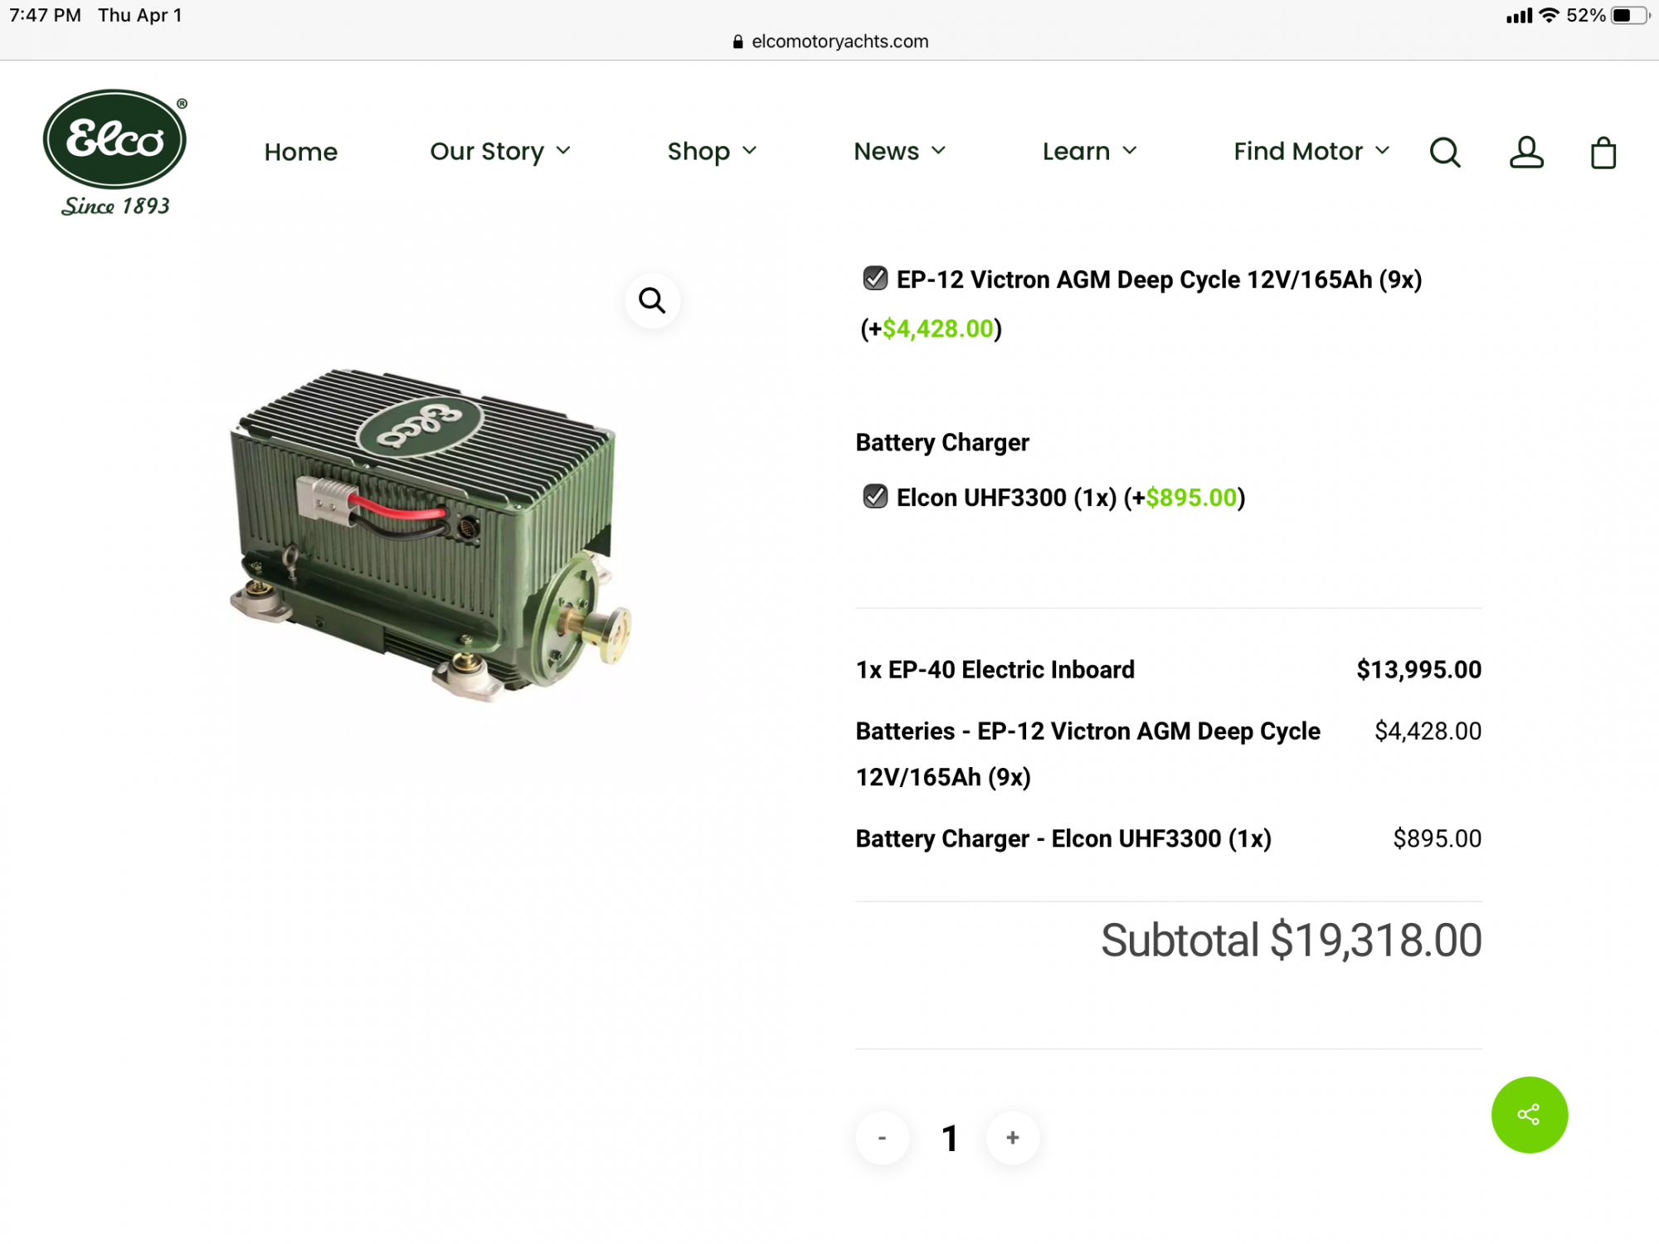Tap the lock icon in address bar
This screenshot has width=1659, height=1244.
tap(737, 41)
